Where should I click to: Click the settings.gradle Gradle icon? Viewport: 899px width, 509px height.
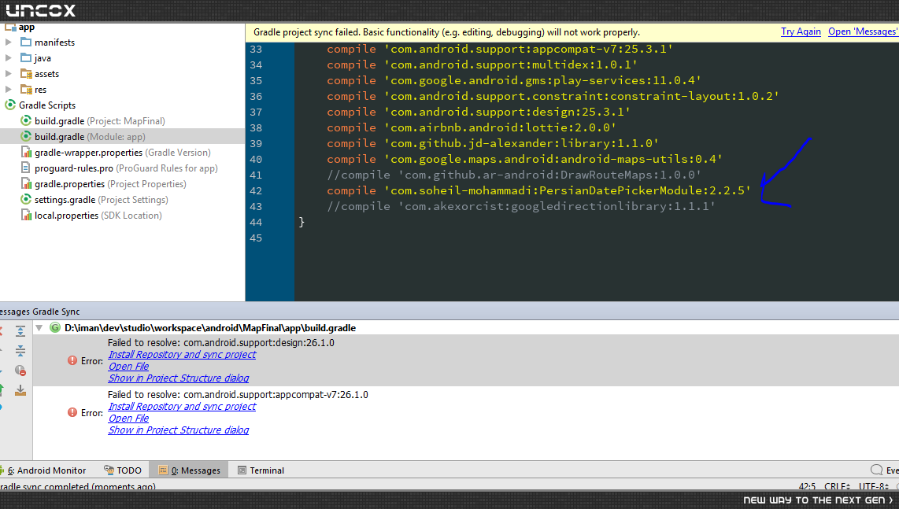pyautogui.click(x=26, y=200)
